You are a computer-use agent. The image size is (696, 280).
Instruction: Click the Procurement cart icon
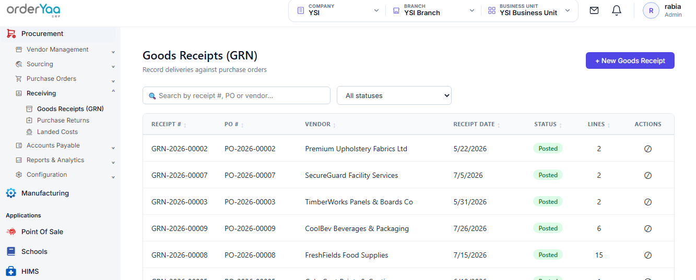(11, 33)
